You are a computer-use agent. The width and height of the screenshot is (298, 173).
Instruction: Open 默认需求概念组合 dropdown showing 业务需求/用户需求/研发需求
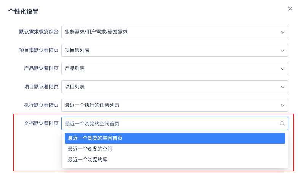pyautogui.click(x=171, y=32)
